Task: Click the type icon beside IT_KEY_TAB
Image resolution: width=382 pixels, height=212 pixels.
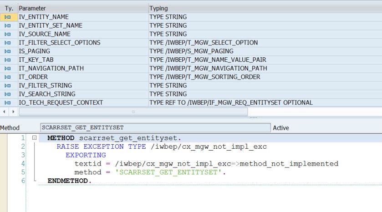Action: (x=7, y=60)
